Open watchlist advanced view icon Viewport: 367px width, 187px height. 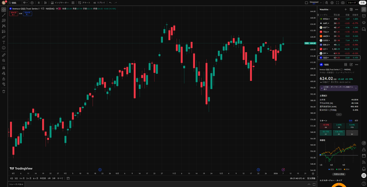351,9
